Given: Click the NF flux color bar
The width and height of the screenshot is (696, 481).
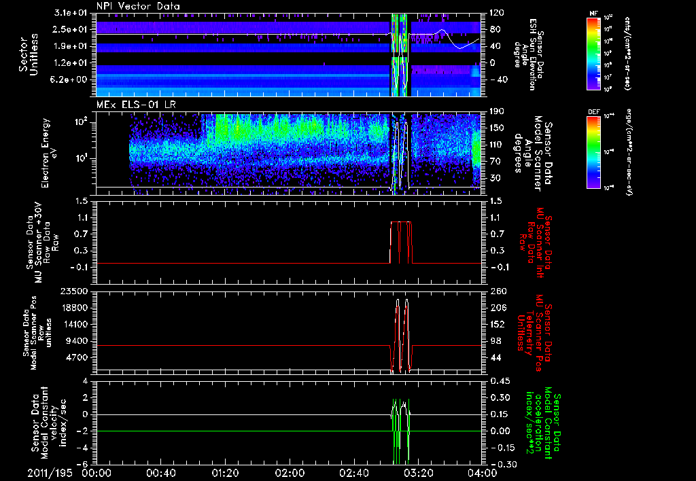Looking at the screenshot, I should coord(594,54).
